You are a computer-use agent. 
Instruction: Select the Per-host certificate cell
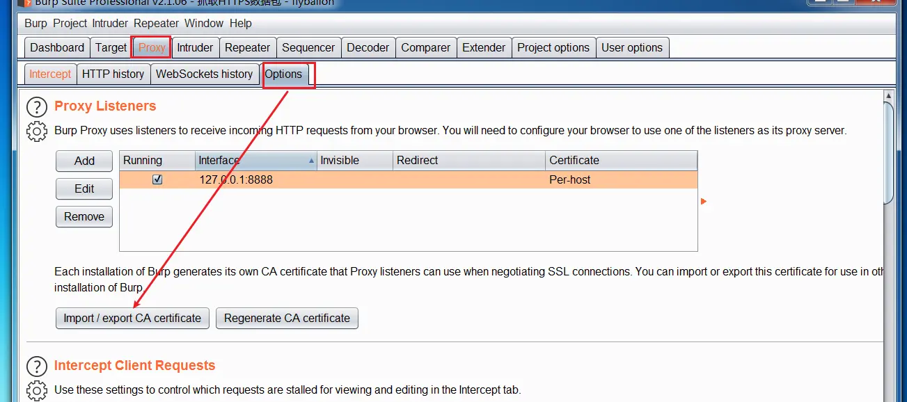(x=622, y=179)
